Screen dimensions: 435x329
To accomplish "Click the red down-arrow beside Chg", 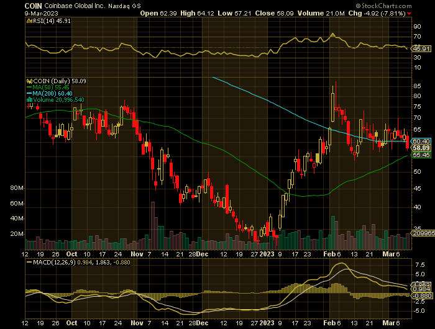I will coord(410,14).
